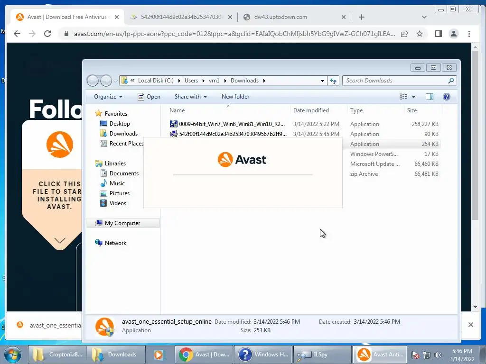
Task: Click the search magnifier icon
Action: [451, 81]
